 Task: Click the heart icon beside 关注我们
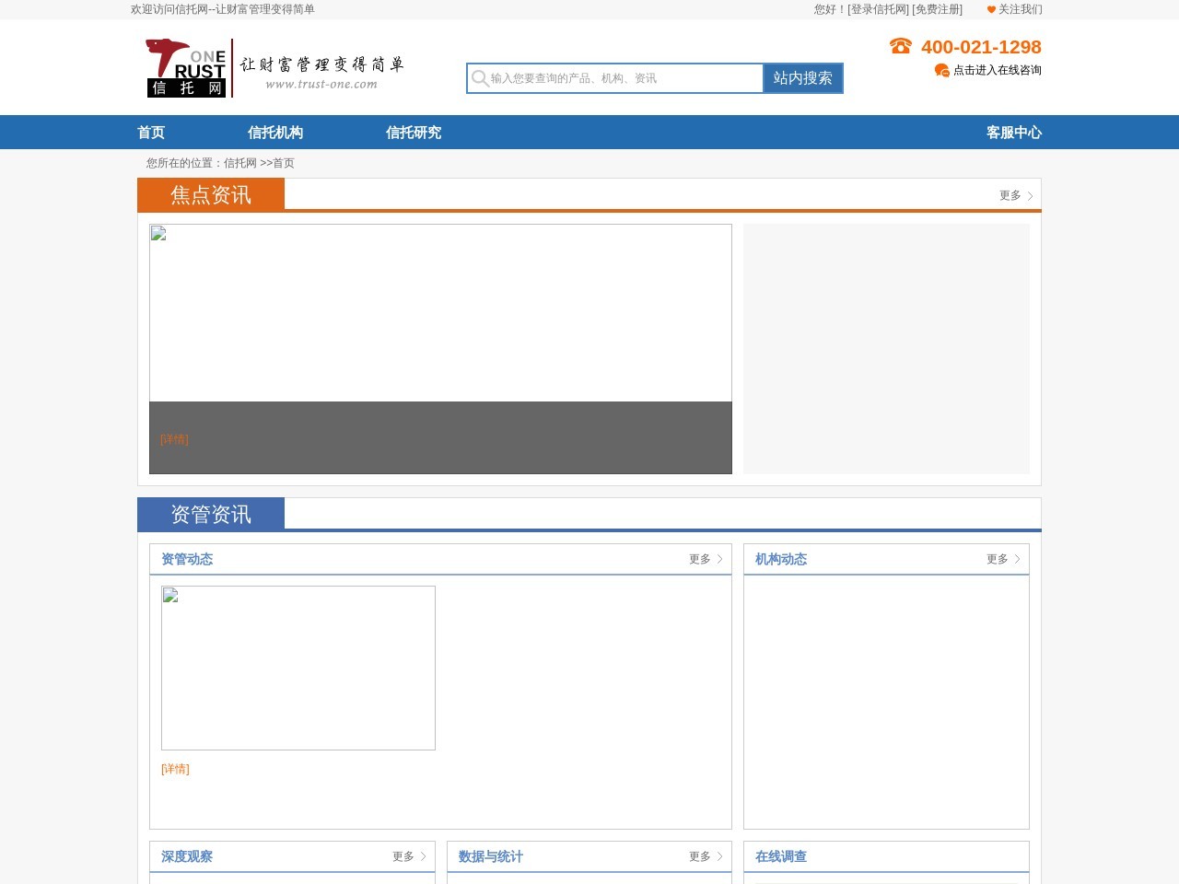click(x=991, y=9)
